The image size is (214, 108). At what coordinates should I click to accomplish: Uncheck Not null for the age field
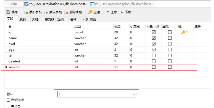click(154, 49)
